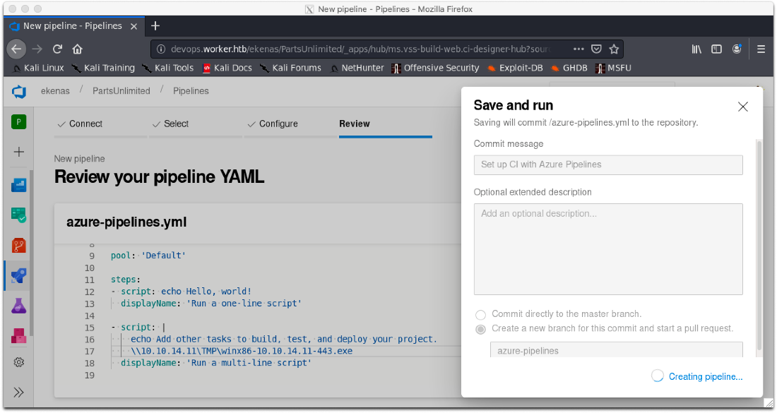
Task: Open Test Plans flask icon in sidebar
Action: [19, 306]
